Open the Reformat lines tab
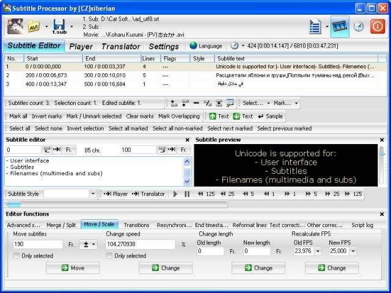Screen dimensions: 391x293 point(249,225)
